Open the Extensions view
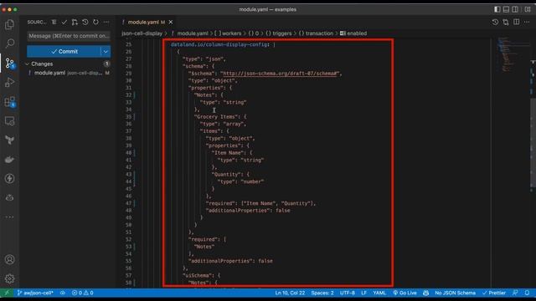This screenshot has height=301, width=536. point(9,102)
